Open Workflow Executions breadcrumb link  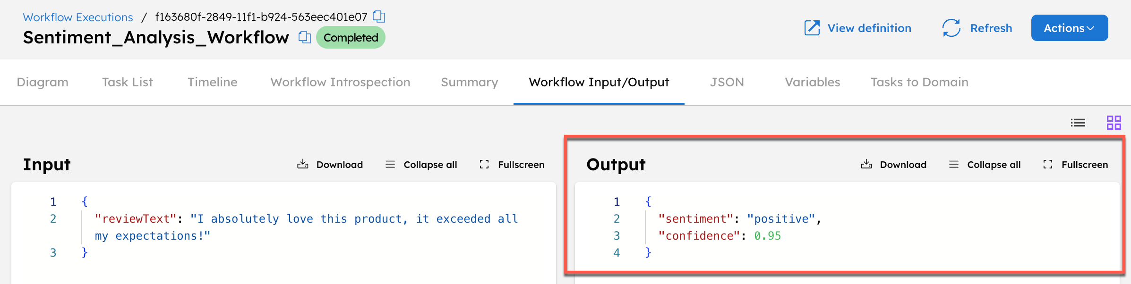tap(78, 17)
